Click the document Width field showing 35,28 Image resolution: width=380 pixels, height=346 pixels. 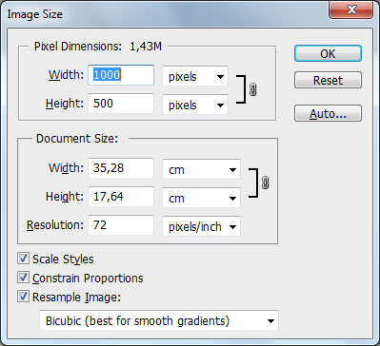point(121,168)
